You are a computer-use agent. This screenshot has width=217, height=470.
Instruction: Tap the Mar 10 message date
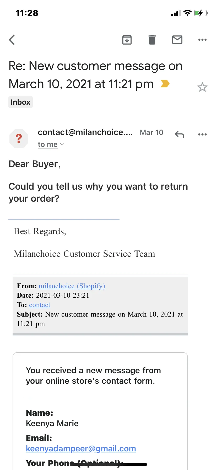pyautogui.click(x=151, y=132)
